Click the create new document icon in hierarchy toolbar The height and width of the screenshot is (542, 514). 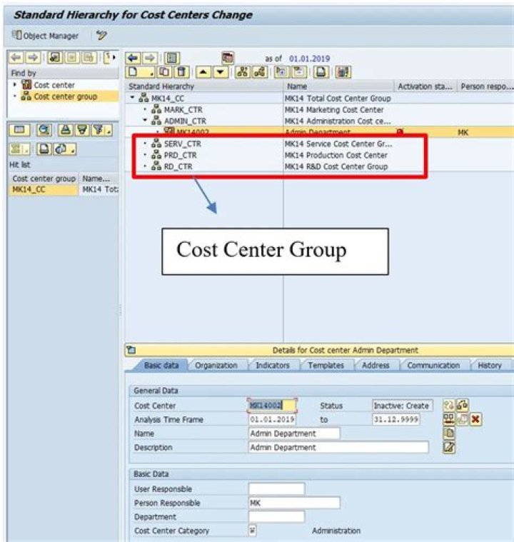point(133,72)
